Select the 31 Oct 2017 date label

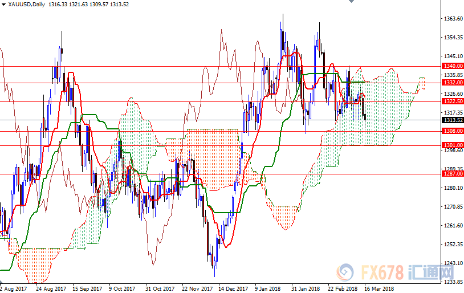[x=160, y=289]
